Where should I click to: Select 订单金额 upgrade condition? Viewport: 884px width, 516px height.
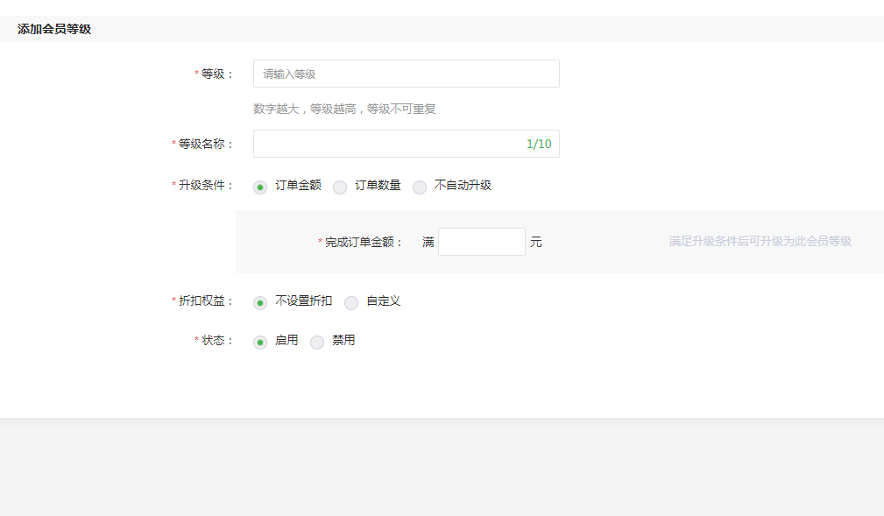coord(260,187)
